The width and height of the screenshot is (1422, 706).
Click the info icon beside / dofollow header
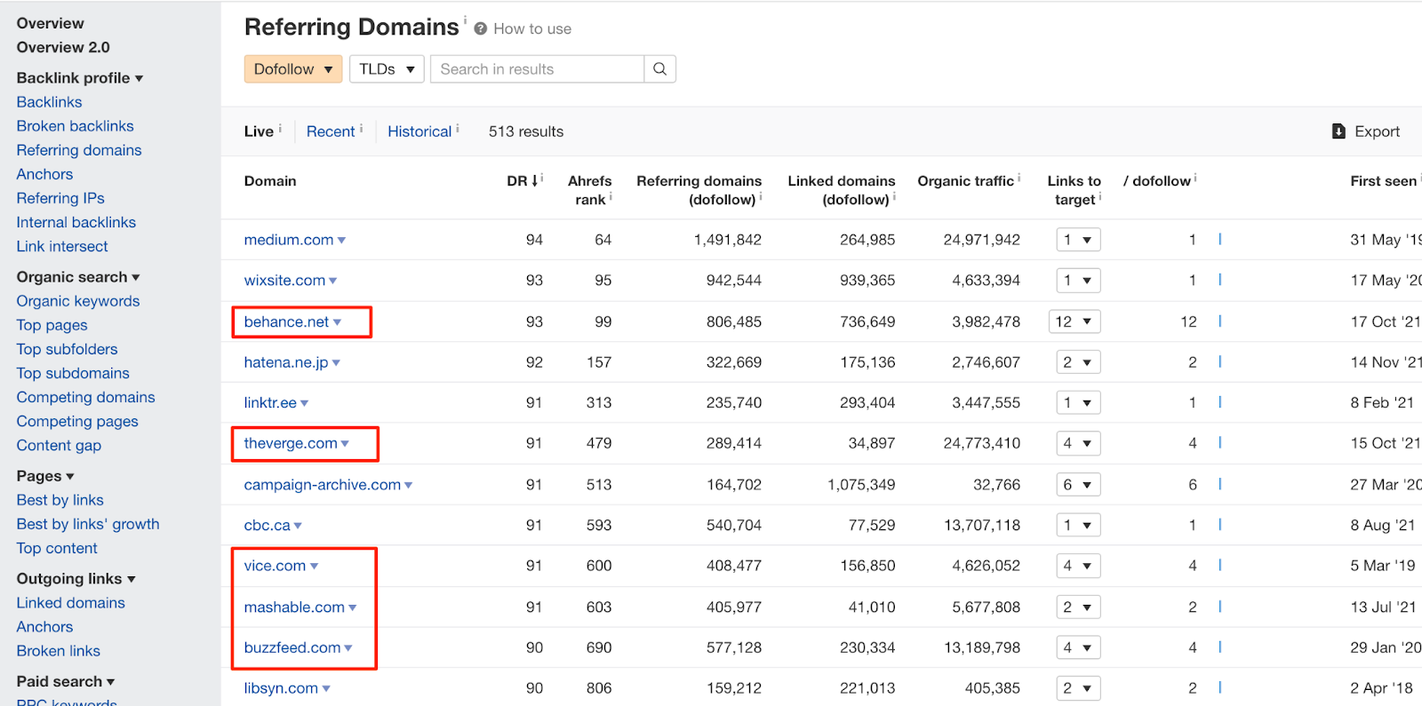point(1195,178)
